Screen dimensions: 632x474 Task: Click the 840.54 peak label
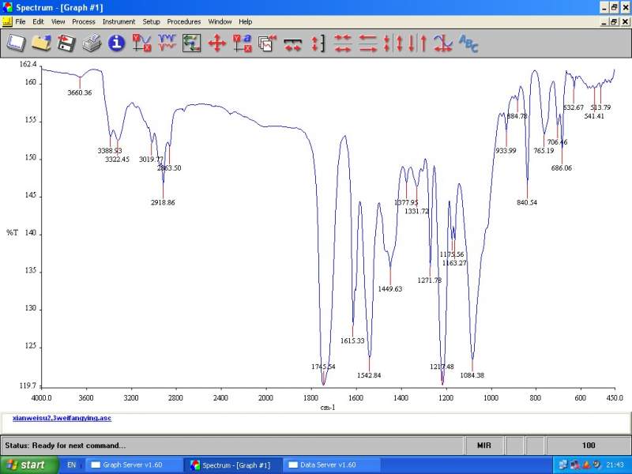pyautogui.click(x=527, y=203)
